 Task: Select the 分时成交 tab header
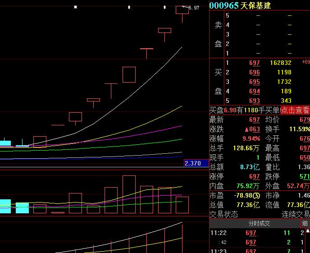click(x=259, y=223)
